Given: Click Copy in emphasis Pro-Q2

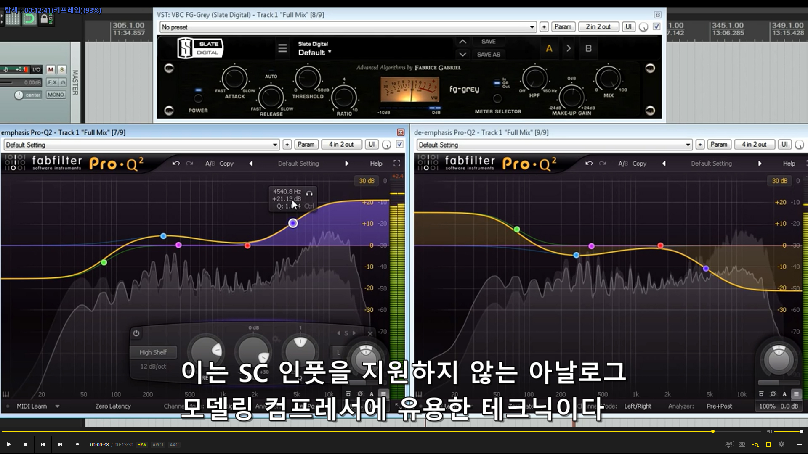Looking at the screenshot, I should tap(226, 164).
